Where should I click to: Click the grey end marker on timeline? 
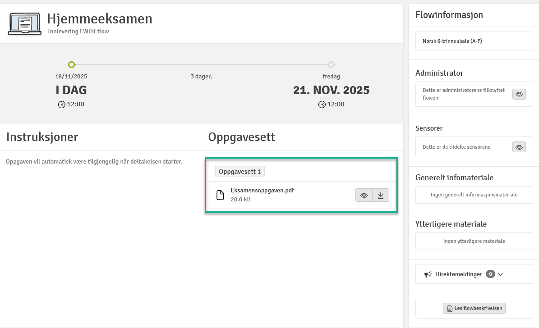click(331, 64)
